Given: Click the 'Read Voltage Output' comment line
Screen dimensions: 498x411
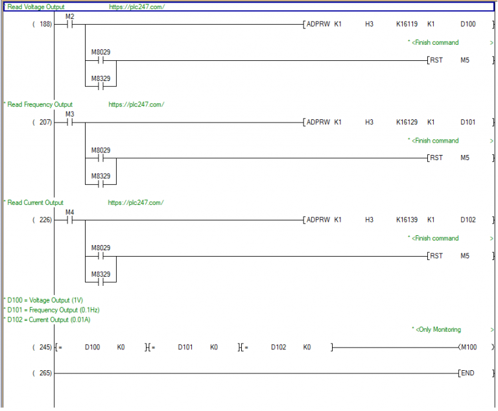Looking at the screenshot, I should click(x=249, y=7).
